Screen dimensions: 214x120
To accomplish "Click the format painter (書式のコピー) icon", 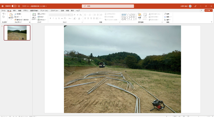I will coord(15,19).
